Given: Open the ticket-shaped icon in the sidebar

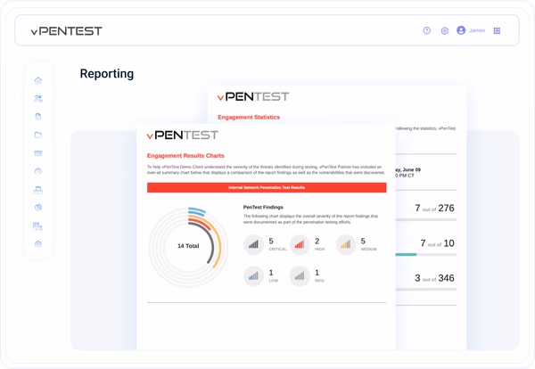Looking at the screenshot, I should coord(38,153).
